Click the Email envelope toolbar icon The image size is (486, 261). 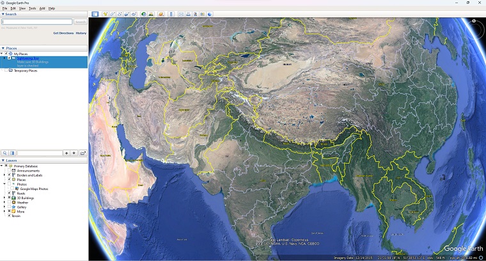[181, 14]
